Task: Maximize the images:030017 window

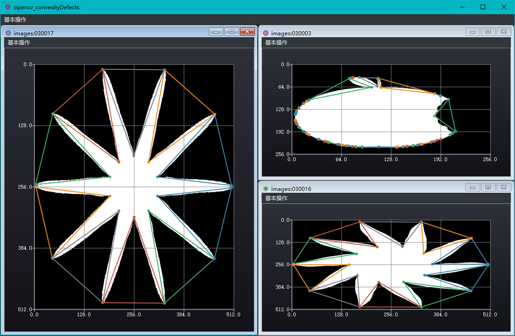Action: tap(231, 32)
